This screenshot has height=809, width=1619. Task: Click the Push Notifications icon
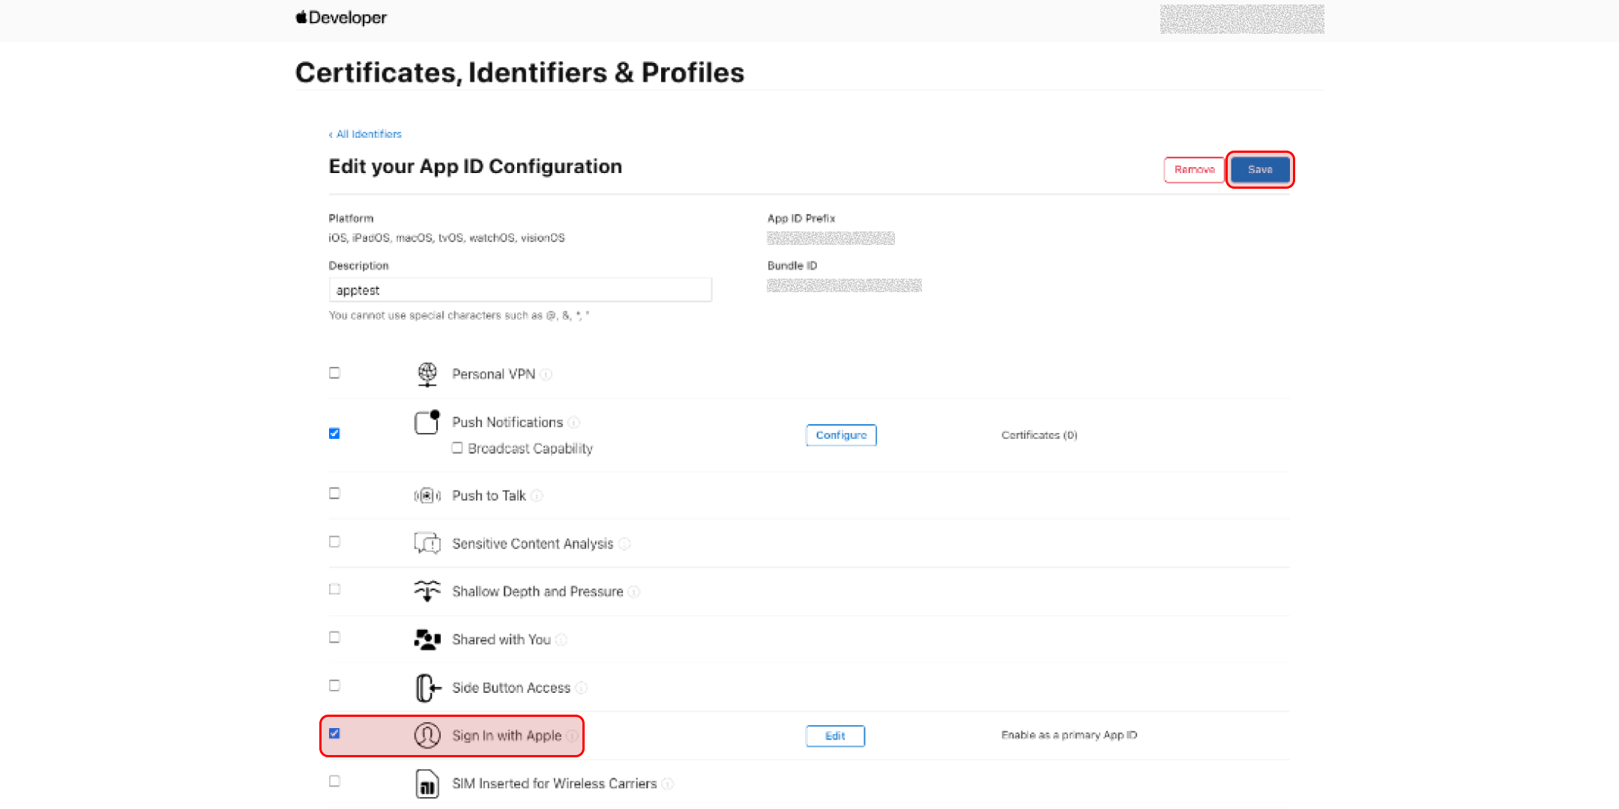click(427, 422)
